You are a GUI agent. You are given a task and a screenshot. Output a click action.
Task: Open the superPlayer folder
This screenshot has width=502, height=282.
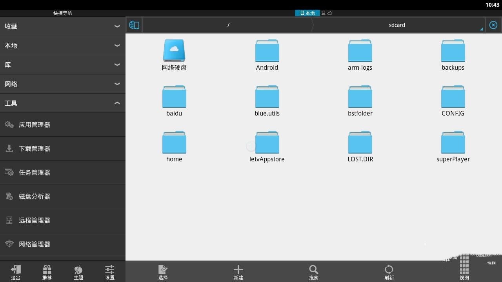pyautogui.click(x=453, y=143)
